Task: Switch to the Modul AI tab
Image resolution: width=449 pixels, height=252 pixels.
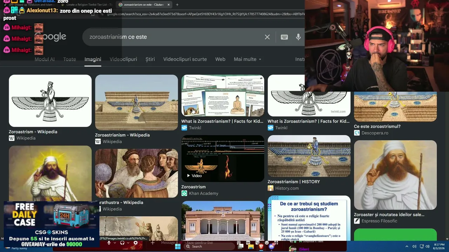Action: point(45,59)
